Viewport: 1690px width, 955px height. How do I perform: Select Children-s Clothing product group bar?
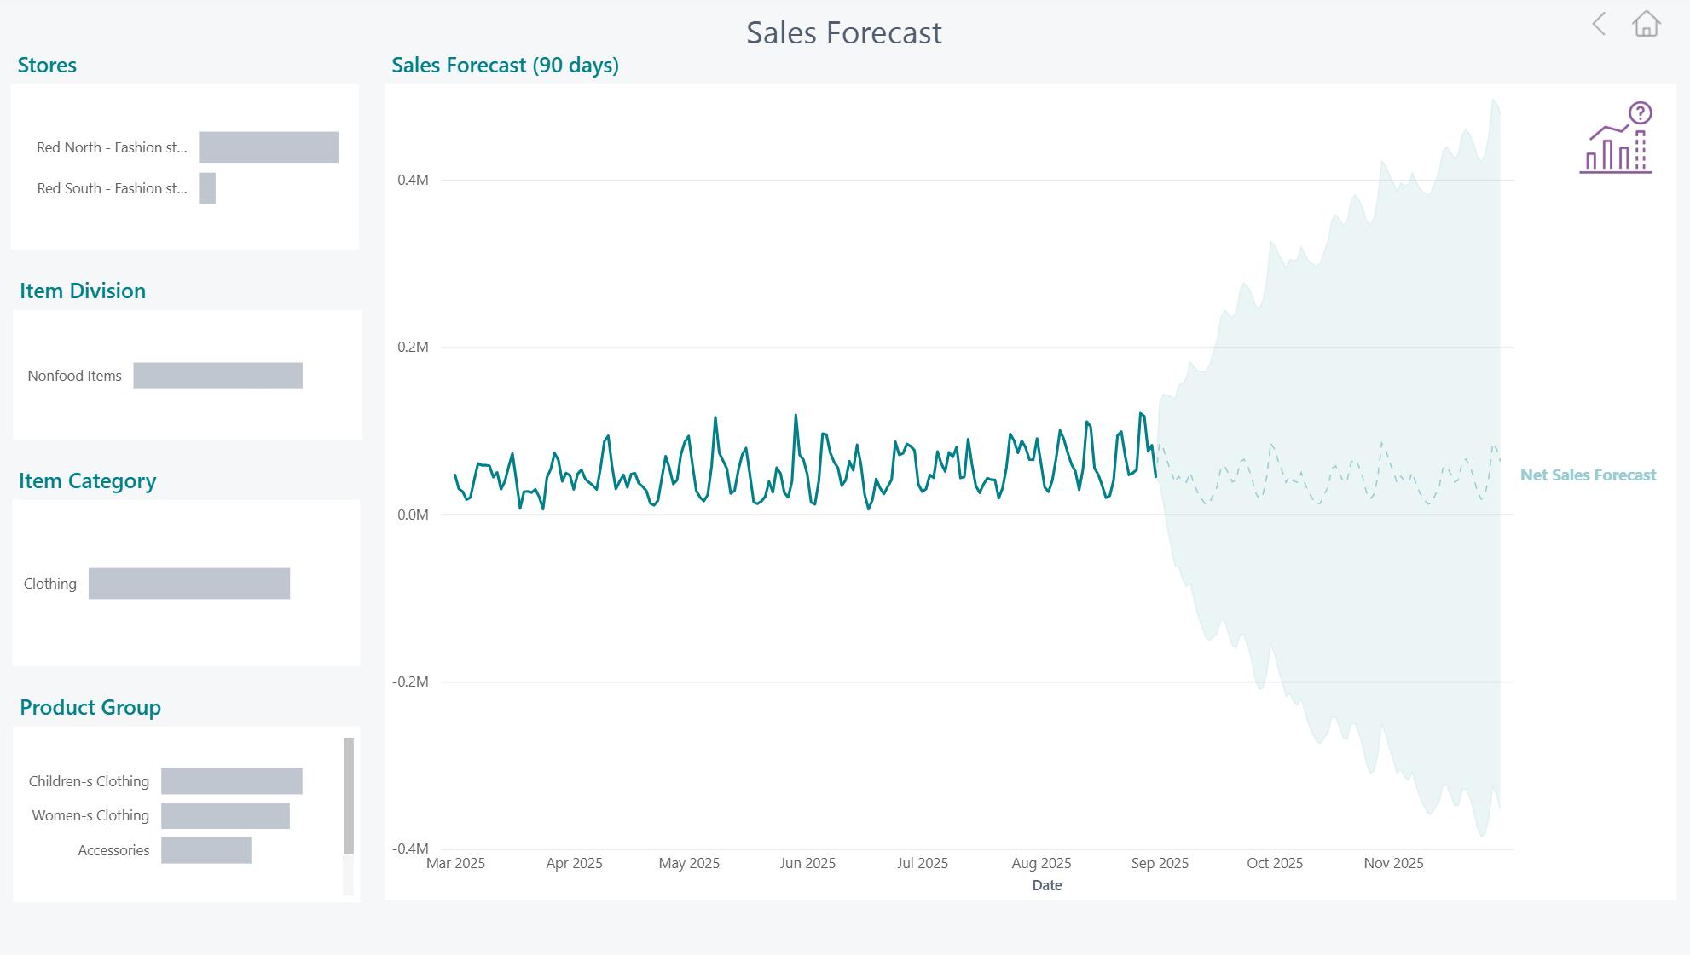pyautogui.click(x=232, y=781)
